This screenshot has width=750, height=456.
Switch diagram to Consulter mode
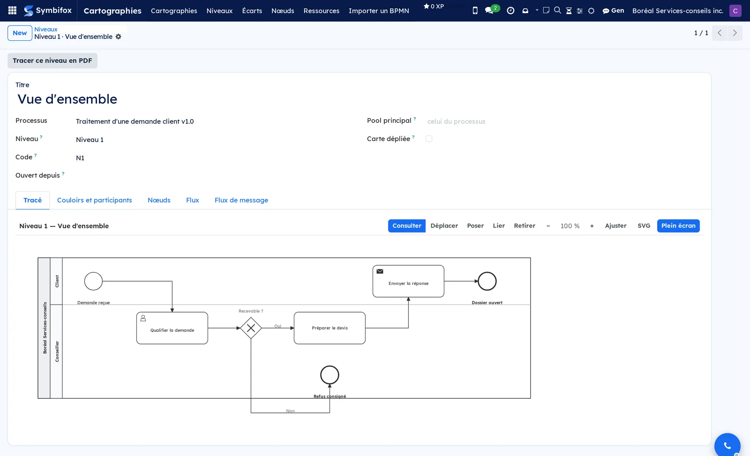(x=407, y=226)
